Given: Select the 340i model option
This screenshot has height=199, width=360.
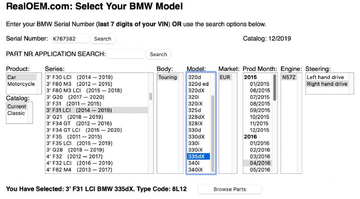Looking at the screenshot, I should (195, 163).
